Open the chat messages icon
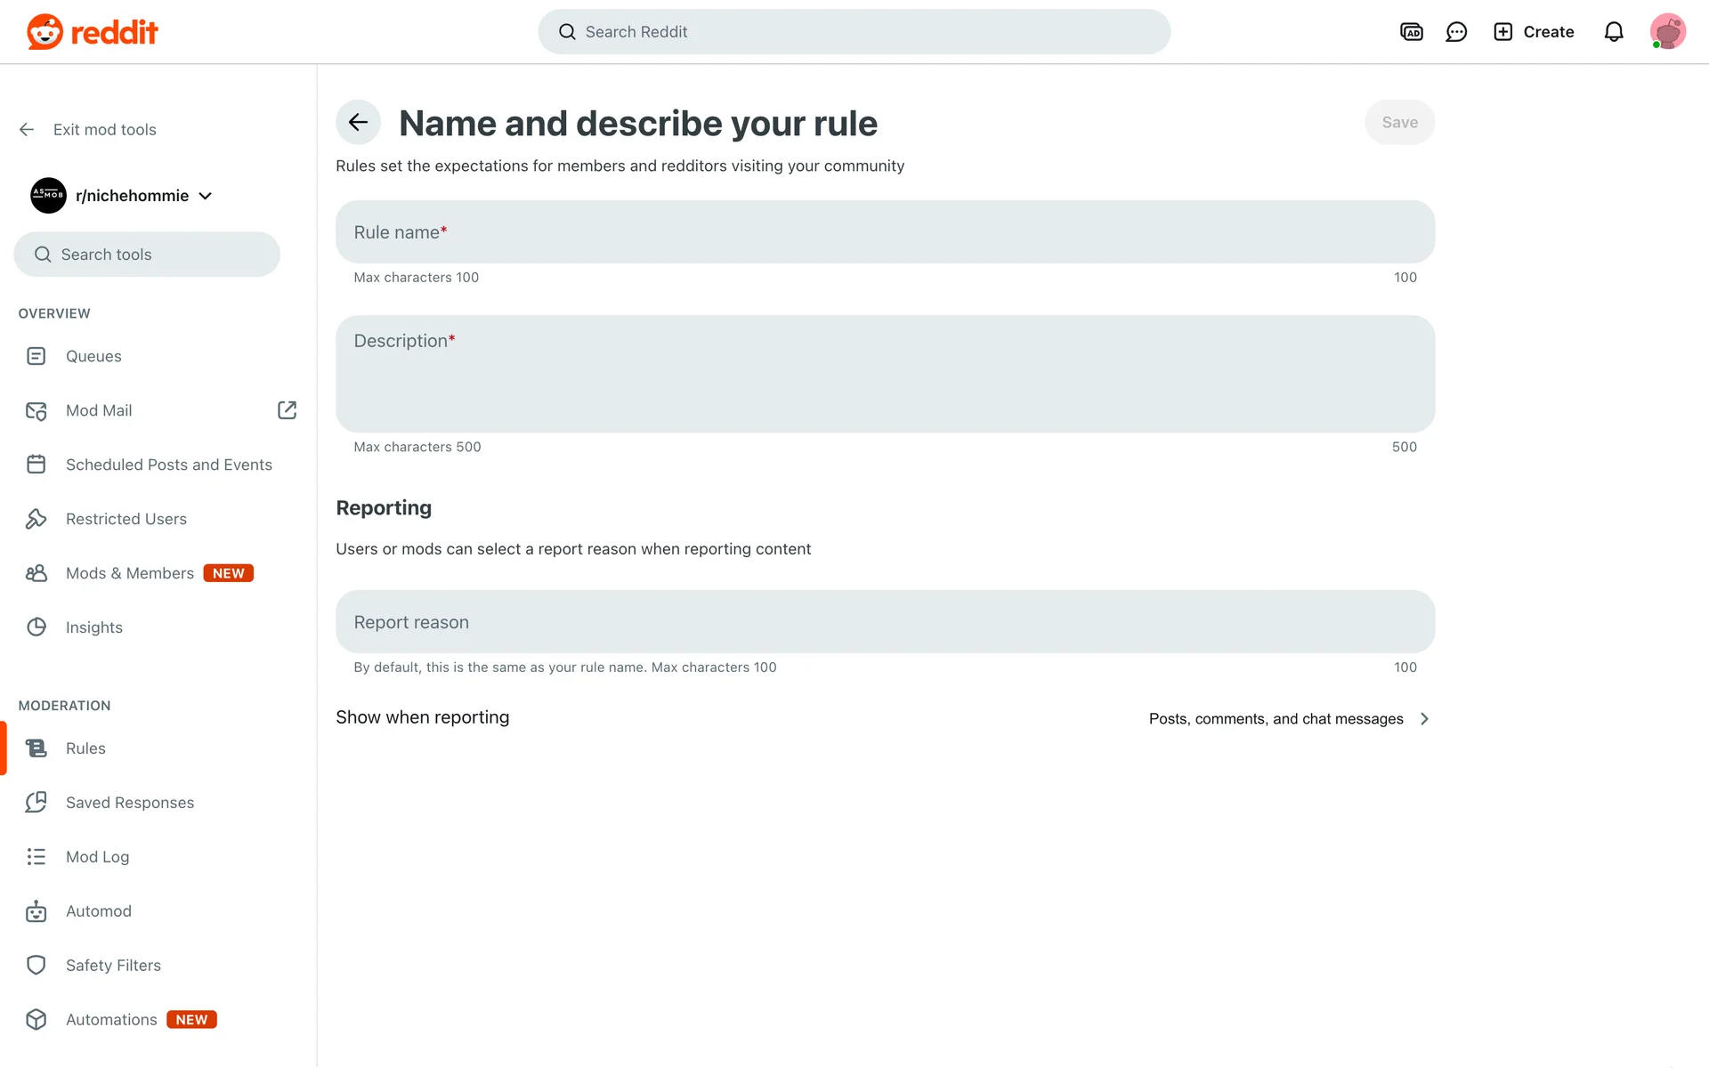The height and width of the screenshot is (1068, 1709). 1456,32
